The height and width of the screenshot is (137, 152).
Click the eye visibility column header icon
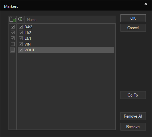(x=21, y=19)
